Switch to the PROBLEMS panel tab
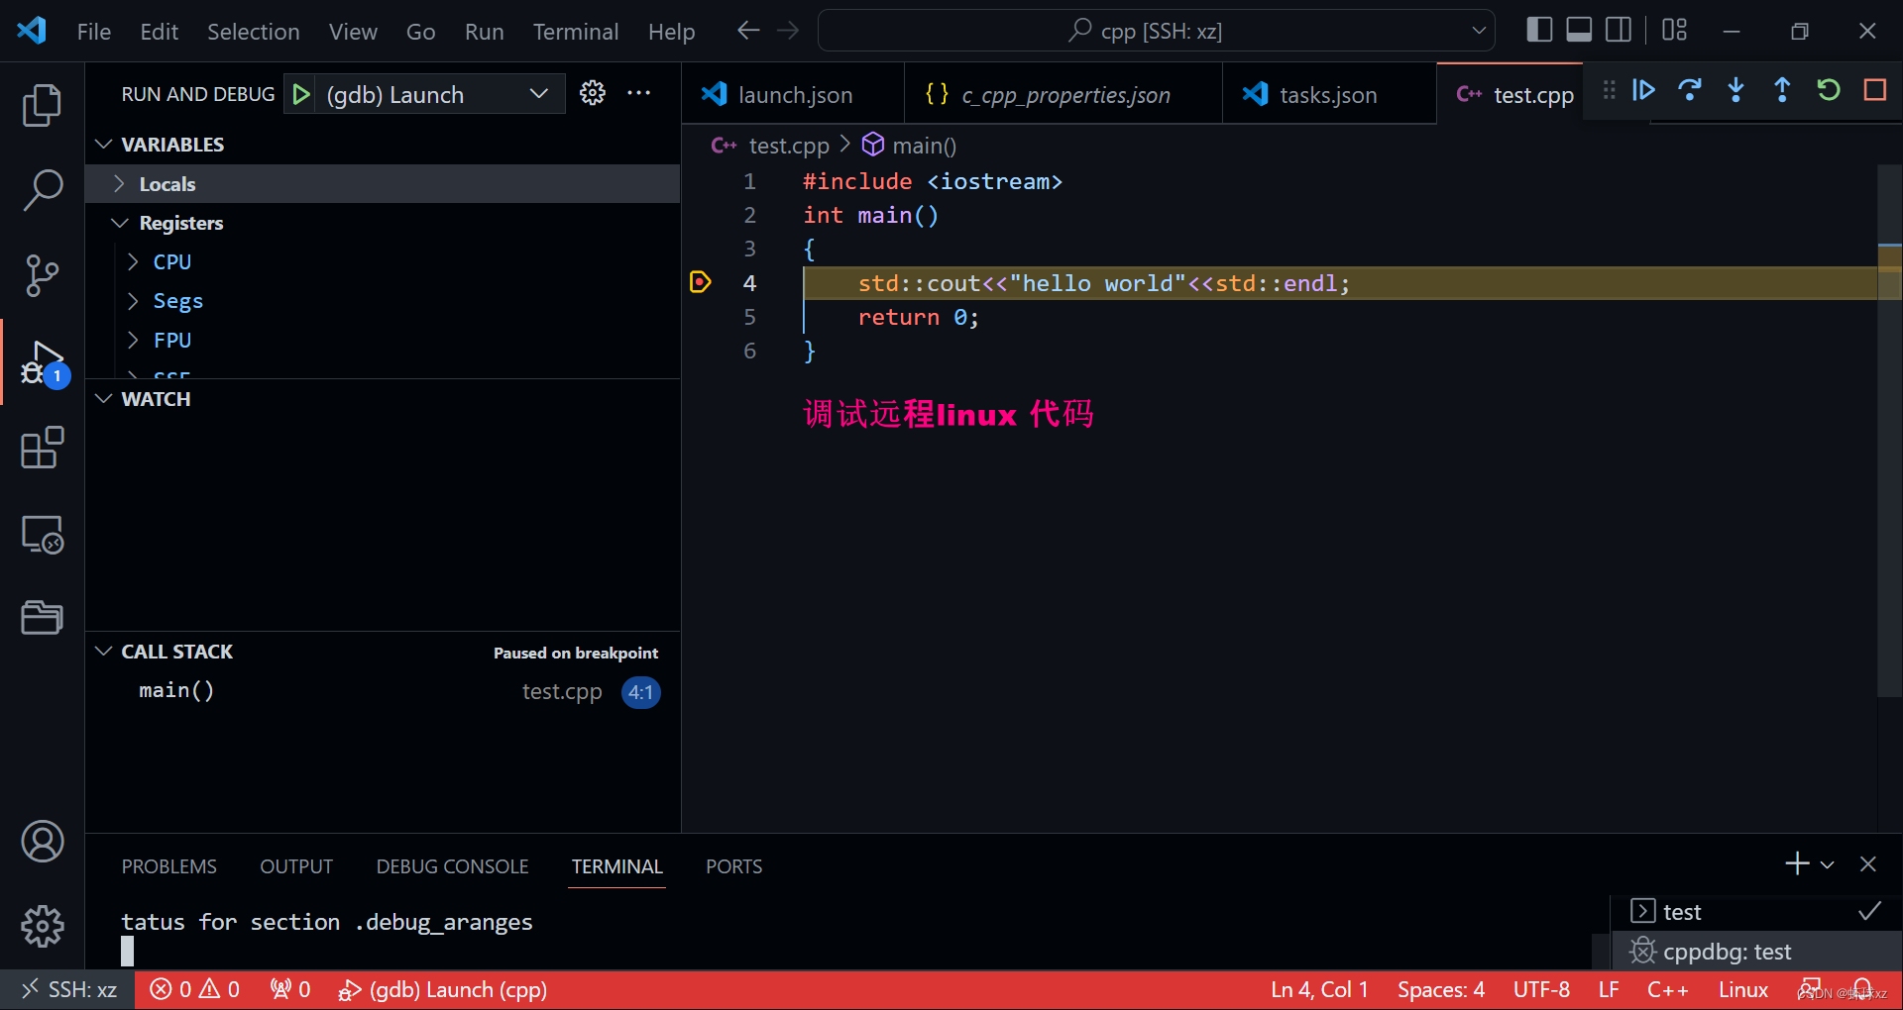 [168, 866]
